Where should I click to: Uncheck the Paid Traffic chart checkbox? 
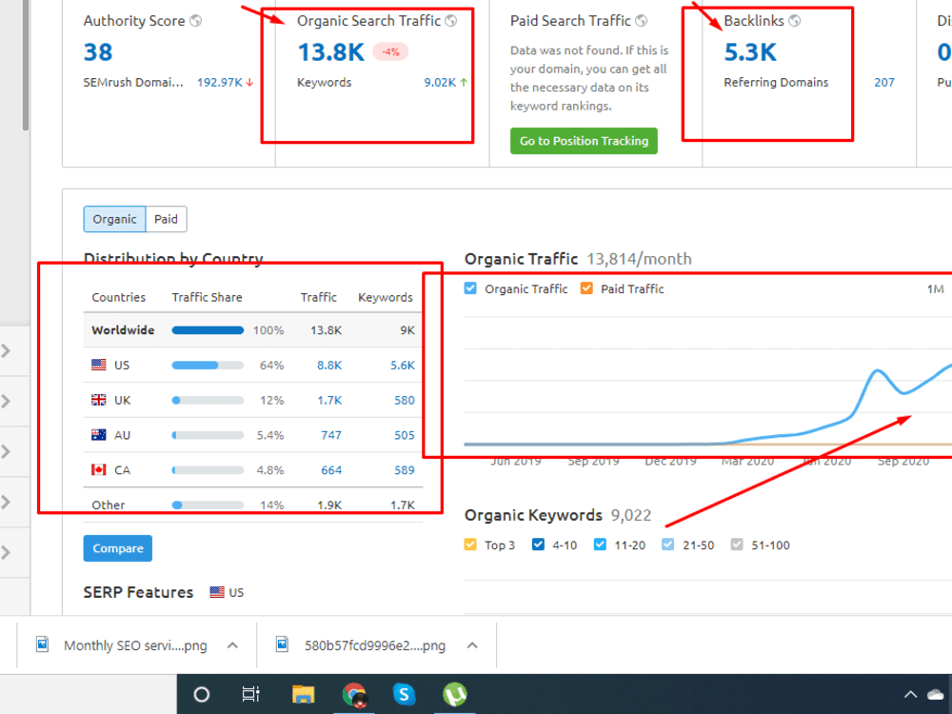pos(586,288)
